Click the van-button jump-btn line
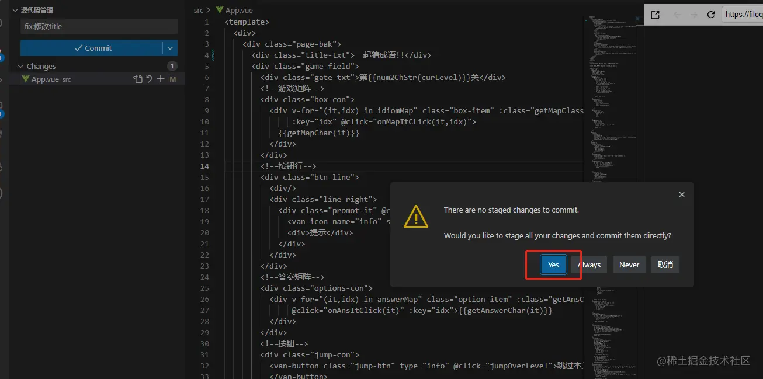763x379 pixels. 426,366
